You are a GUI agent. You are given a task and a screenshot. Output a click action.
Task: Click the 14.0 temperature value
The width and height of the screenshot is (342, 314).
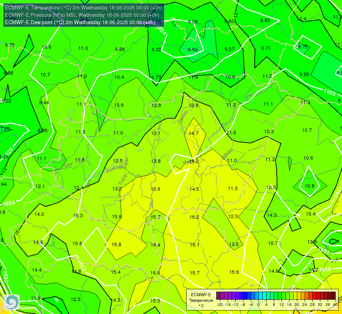point(39,215)
